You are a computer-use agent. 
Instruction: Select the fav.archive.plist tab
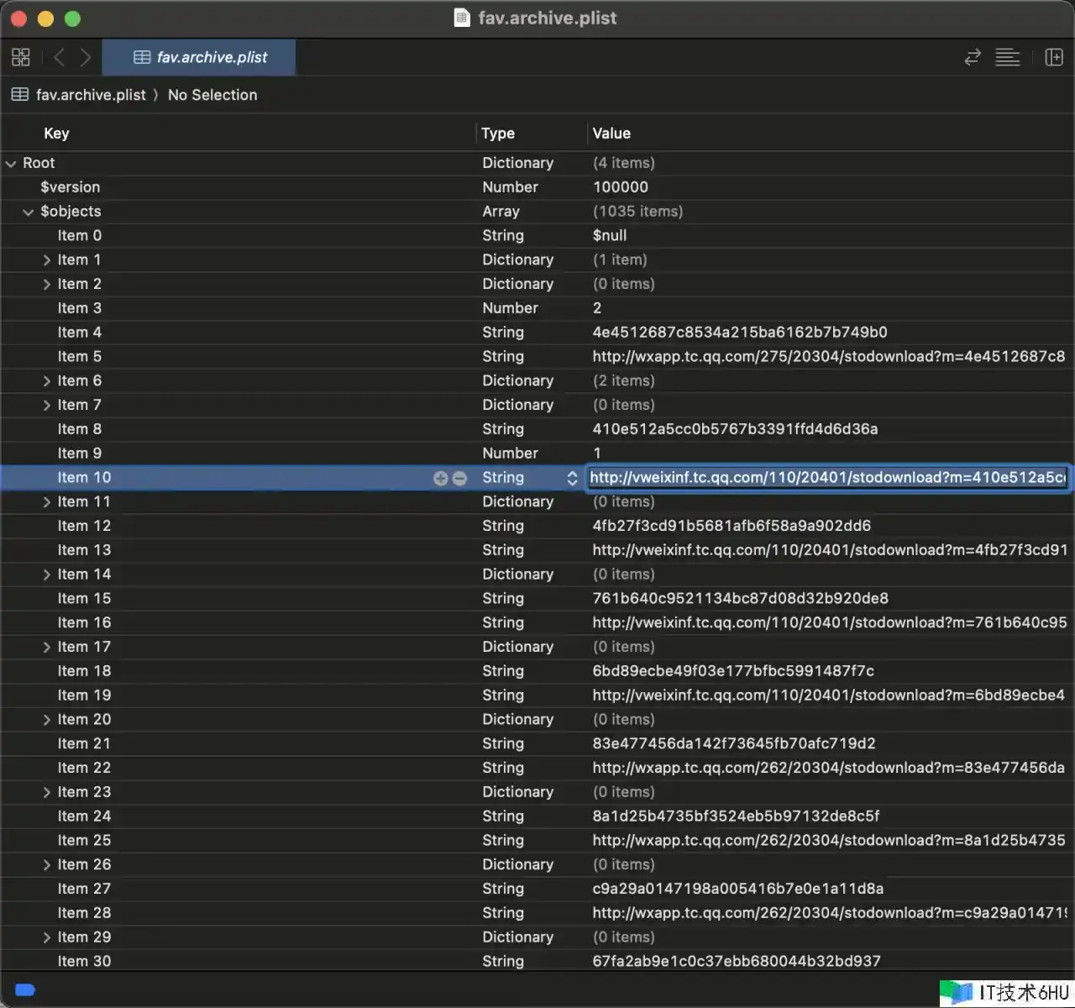[x=200, y=57]
